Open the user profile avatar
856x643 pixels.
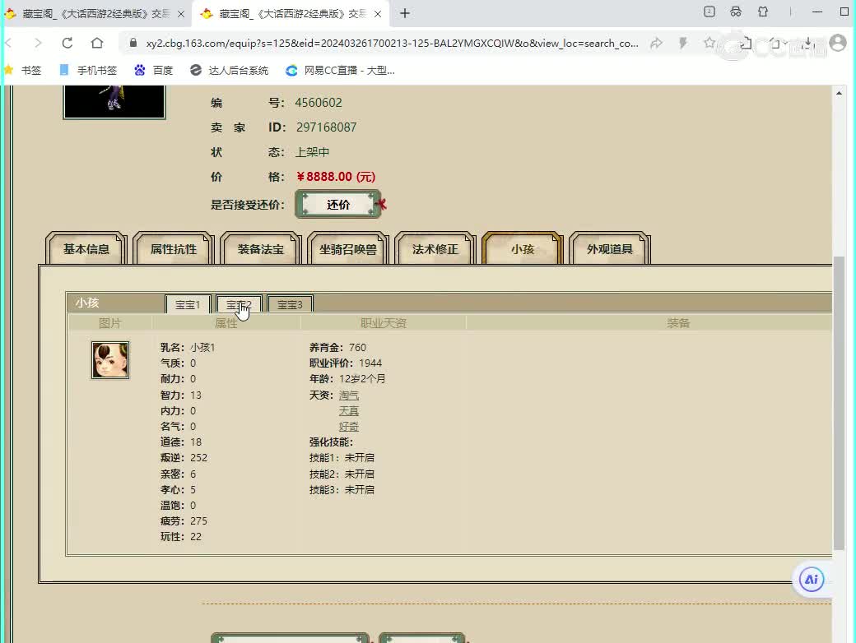click(838, 43)
